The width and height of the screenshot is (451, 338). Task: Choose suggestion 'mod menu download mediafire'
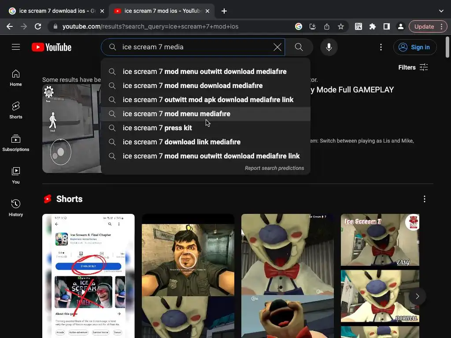[206, 86]
